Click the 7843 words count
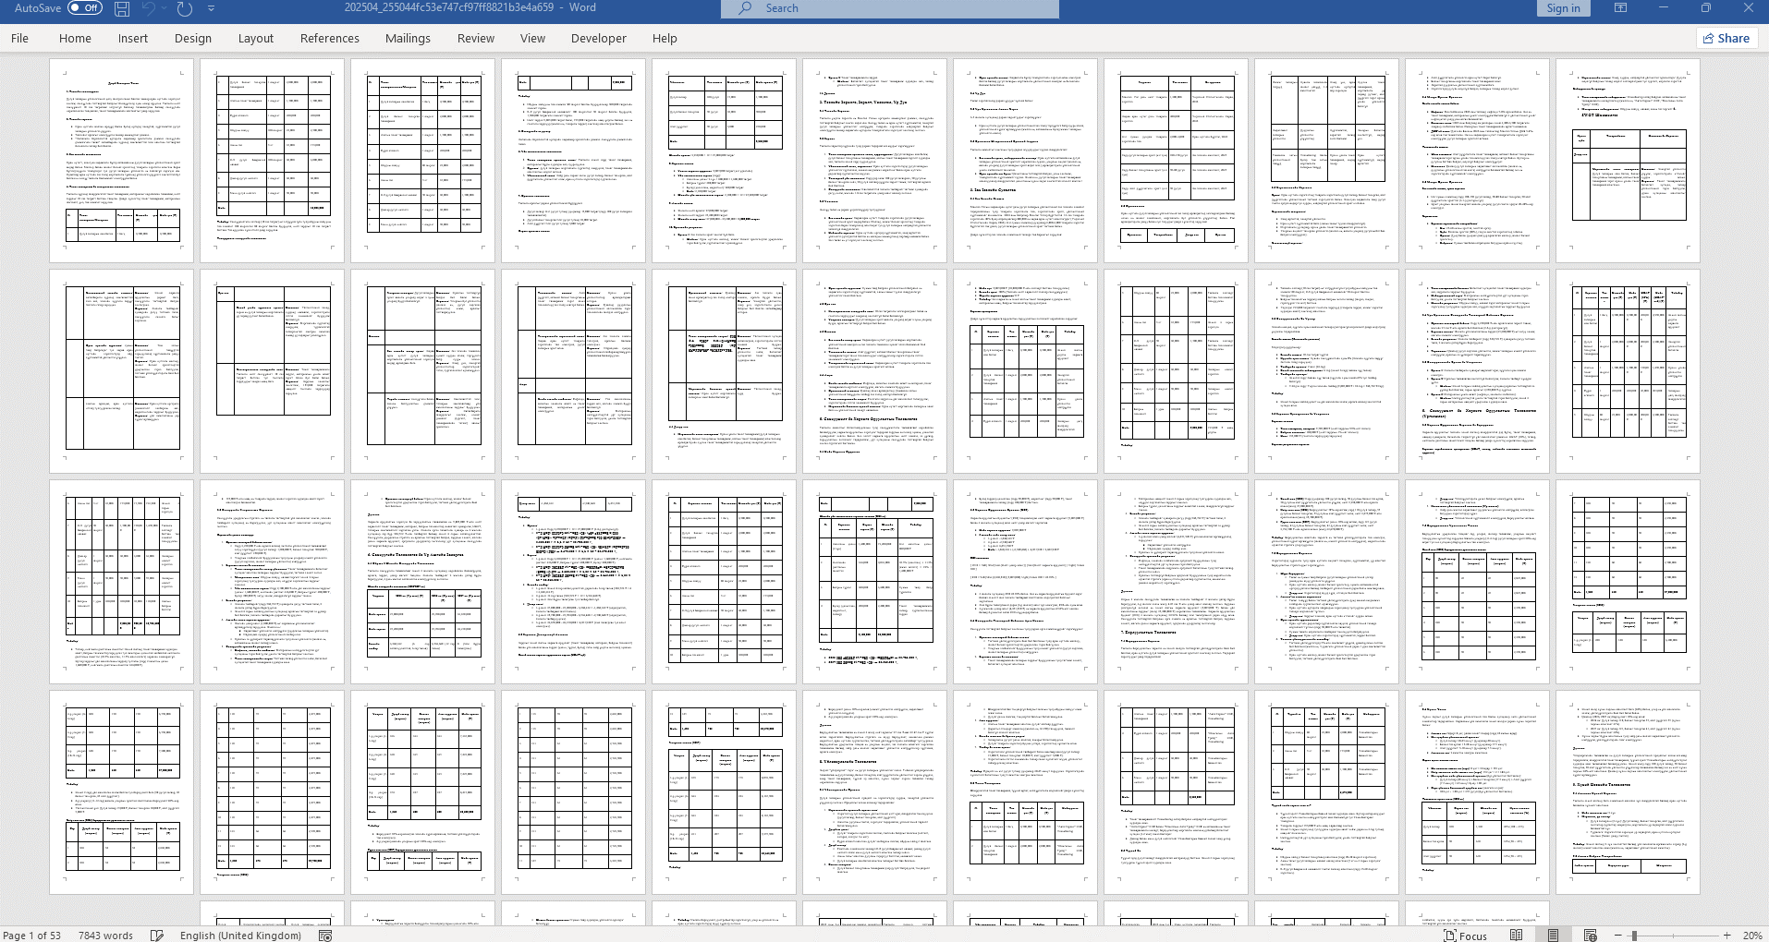This screenshot has width=1769, height=942. coord(105,935)
